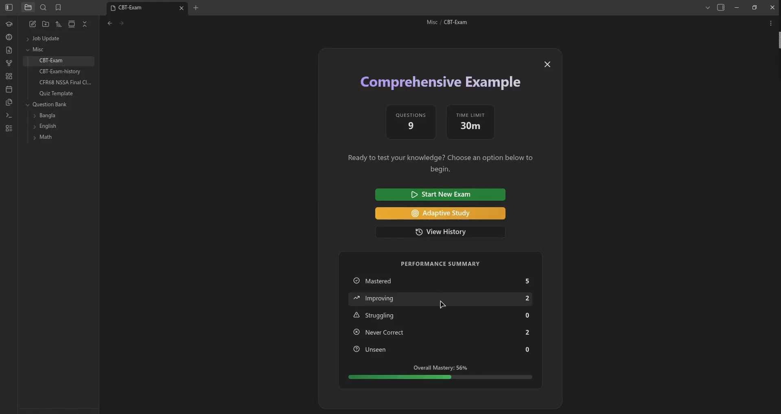Select the CBT-Exam tab
The height and width of the screenshot is (414, 781).
pos(147,8)
